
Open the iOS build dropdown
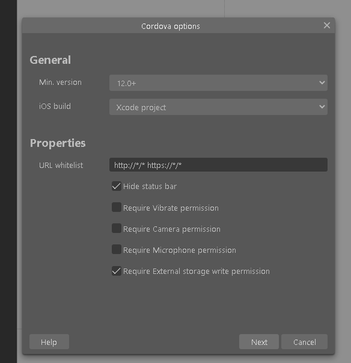tap(218, 107)
